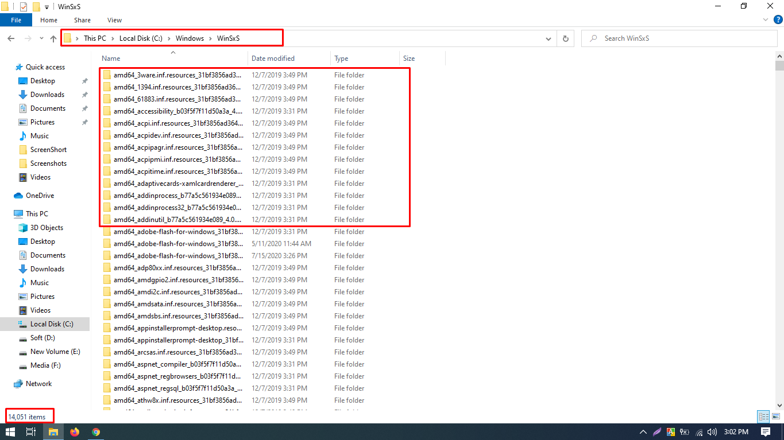784x440 pixels.
Task: Click the OneDrive cloud icon
Action: [18, 196]
